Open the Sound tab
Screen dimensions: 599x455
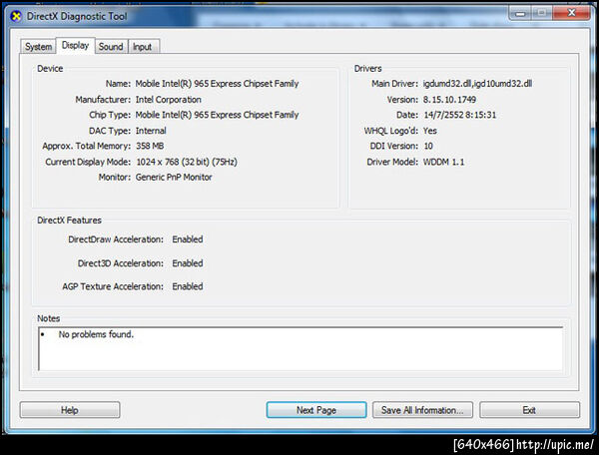(x=111, y=47)
